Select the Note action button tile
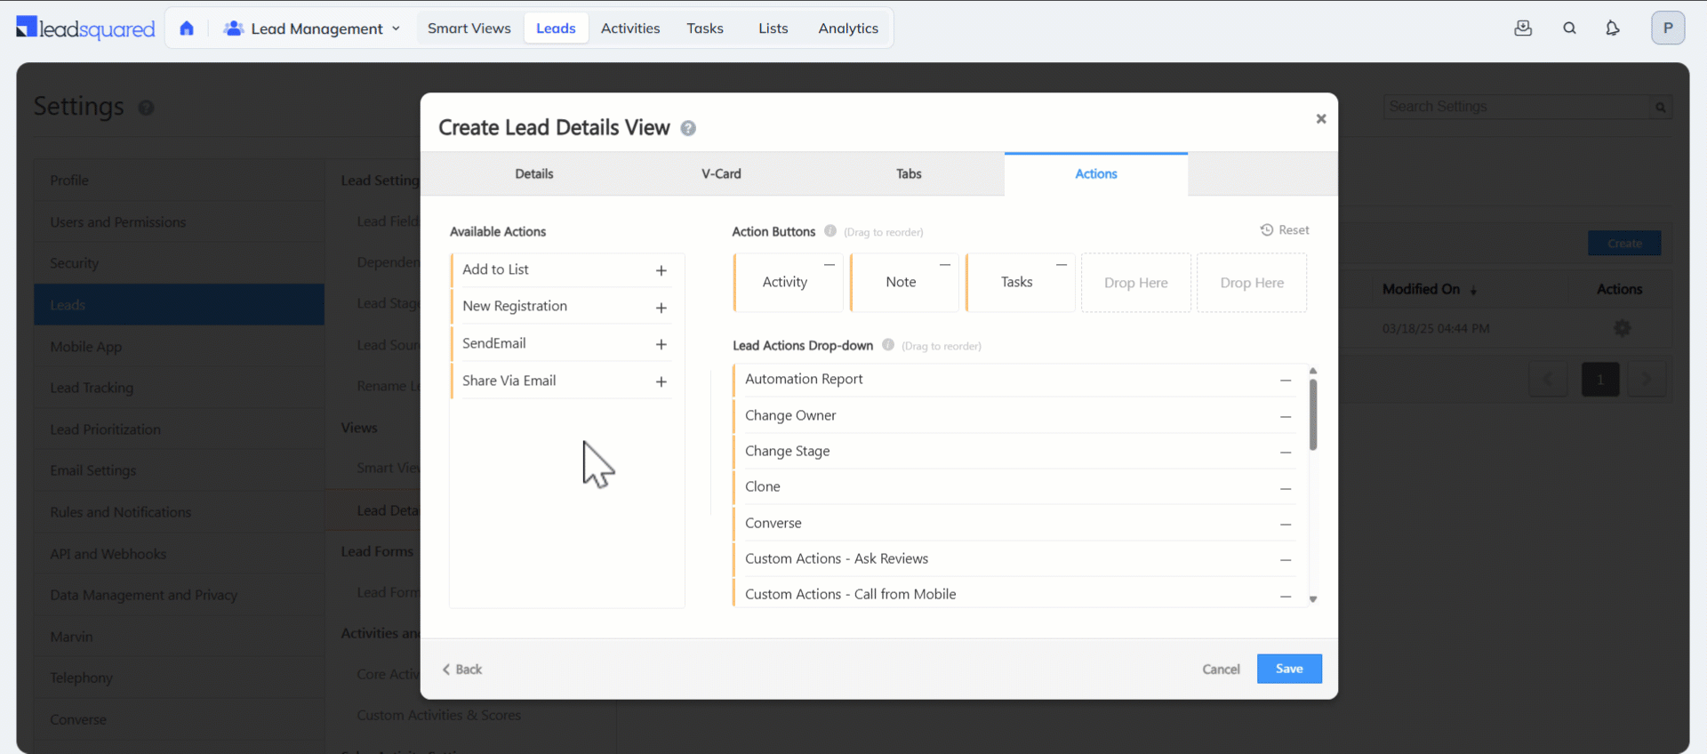This screenshot has height=754, width=1707. [x=904, y=283]
